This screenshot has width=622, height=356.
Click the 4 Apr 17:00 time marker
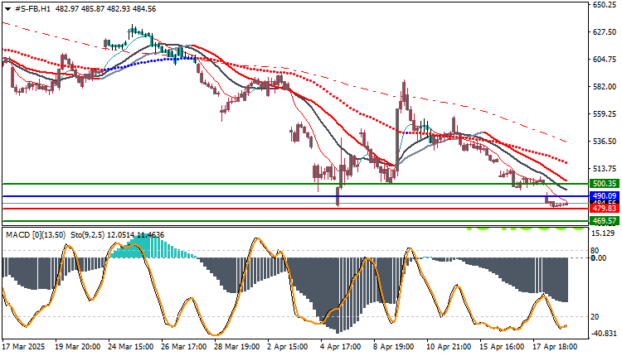(x=341, y=347)
